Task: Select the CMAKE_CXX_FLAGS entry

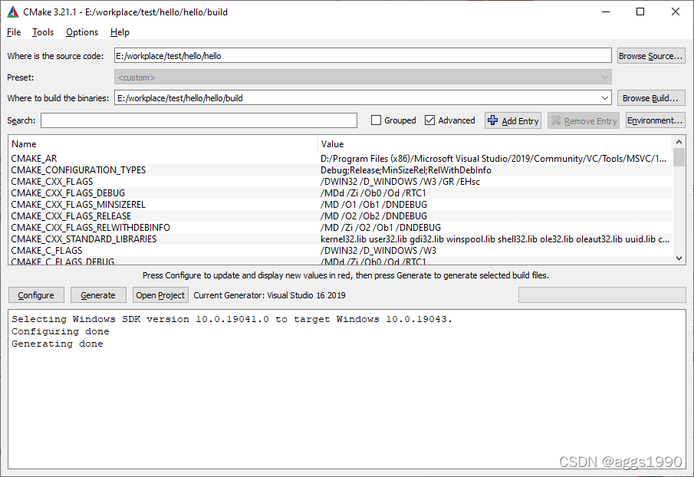Action: [52, 182]
